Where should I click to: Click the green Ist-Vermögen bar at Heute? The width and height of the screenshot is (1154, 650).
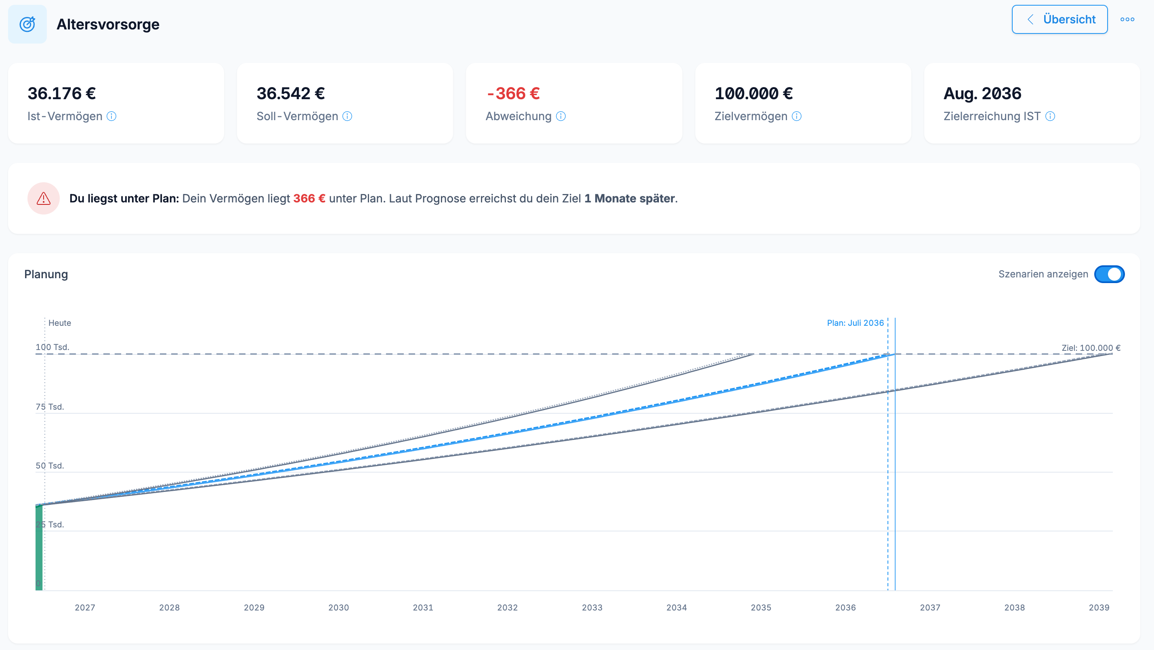(x=39, y=547)
